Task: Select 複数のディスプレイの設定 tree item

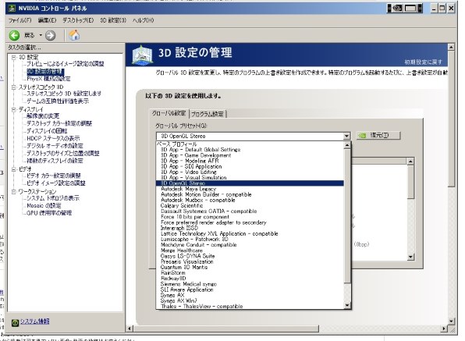Action: coord(55,161)
